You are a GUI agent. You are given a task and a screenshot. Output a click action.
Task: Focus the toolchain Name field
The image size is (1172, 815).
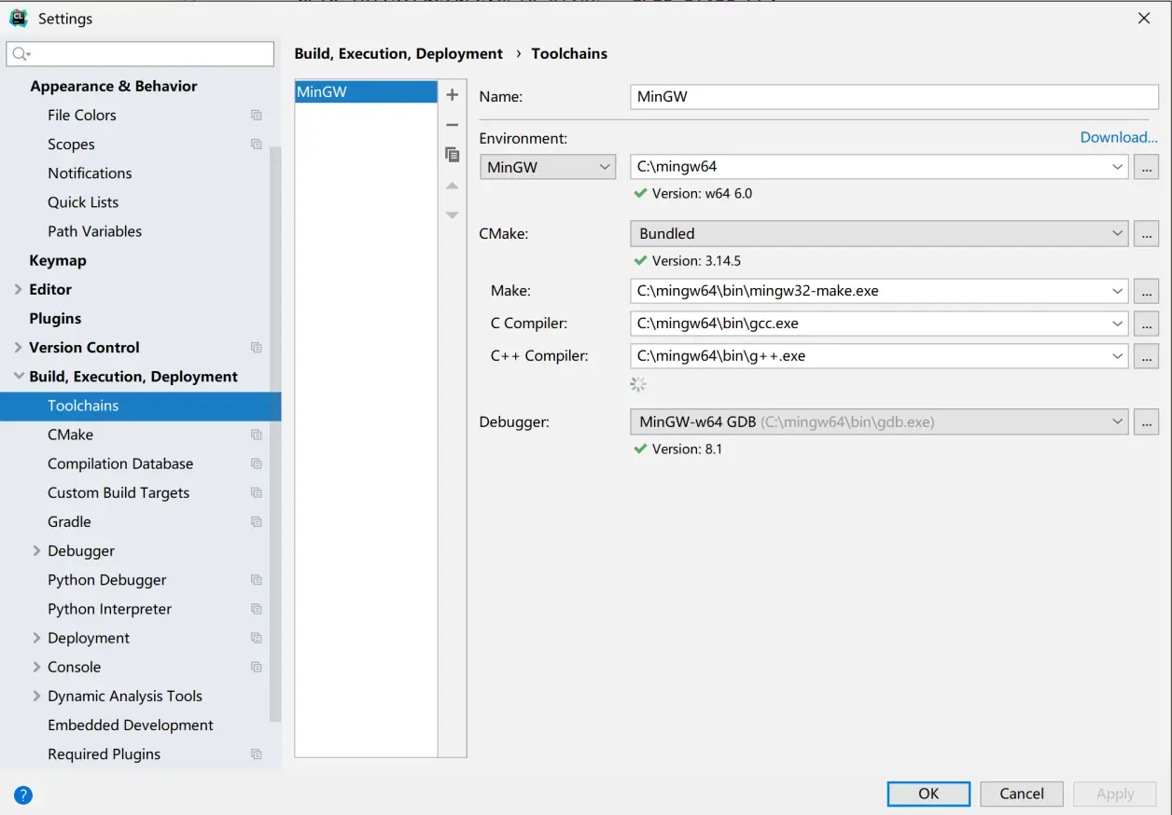point(894,96)
